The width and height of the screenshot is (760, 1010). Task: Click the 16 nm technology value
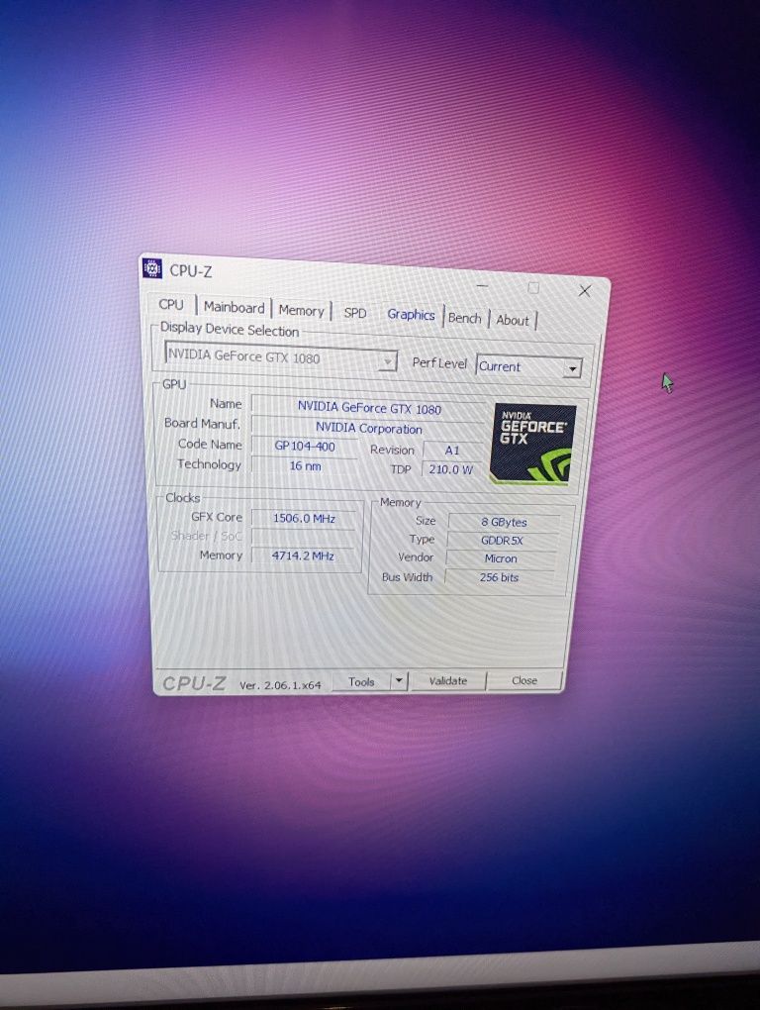click(305, 465)
